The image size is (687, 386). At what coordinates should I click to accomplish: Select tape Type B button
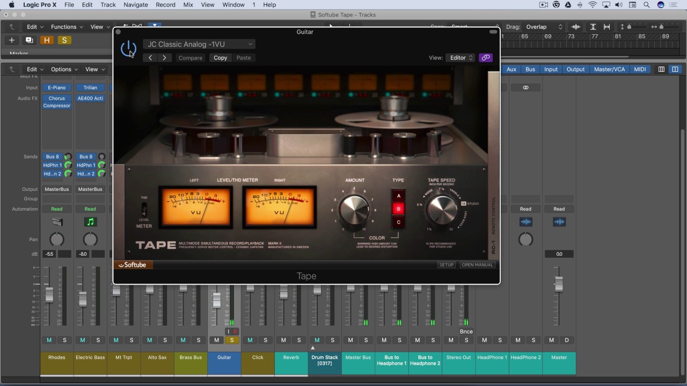click(x=398, y=209)
